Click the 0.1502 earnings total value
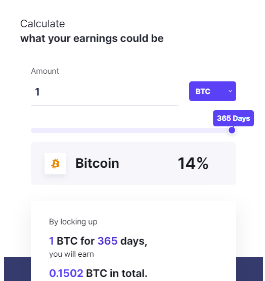Screen dimensions: 265x281 coord(66,273)
